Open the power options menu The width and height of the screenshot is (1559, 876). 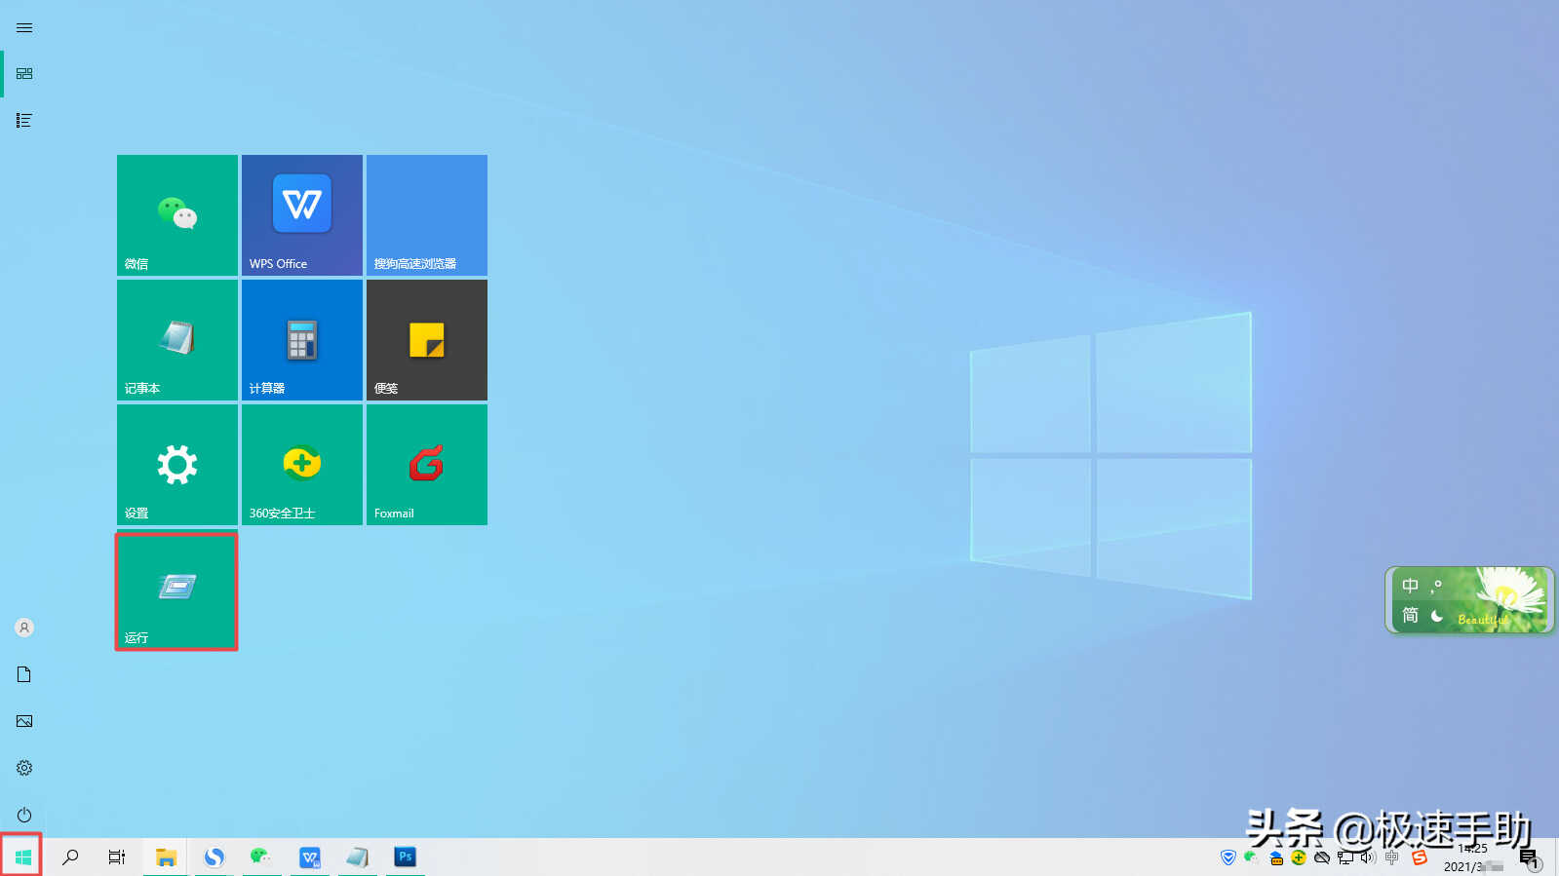24,815
